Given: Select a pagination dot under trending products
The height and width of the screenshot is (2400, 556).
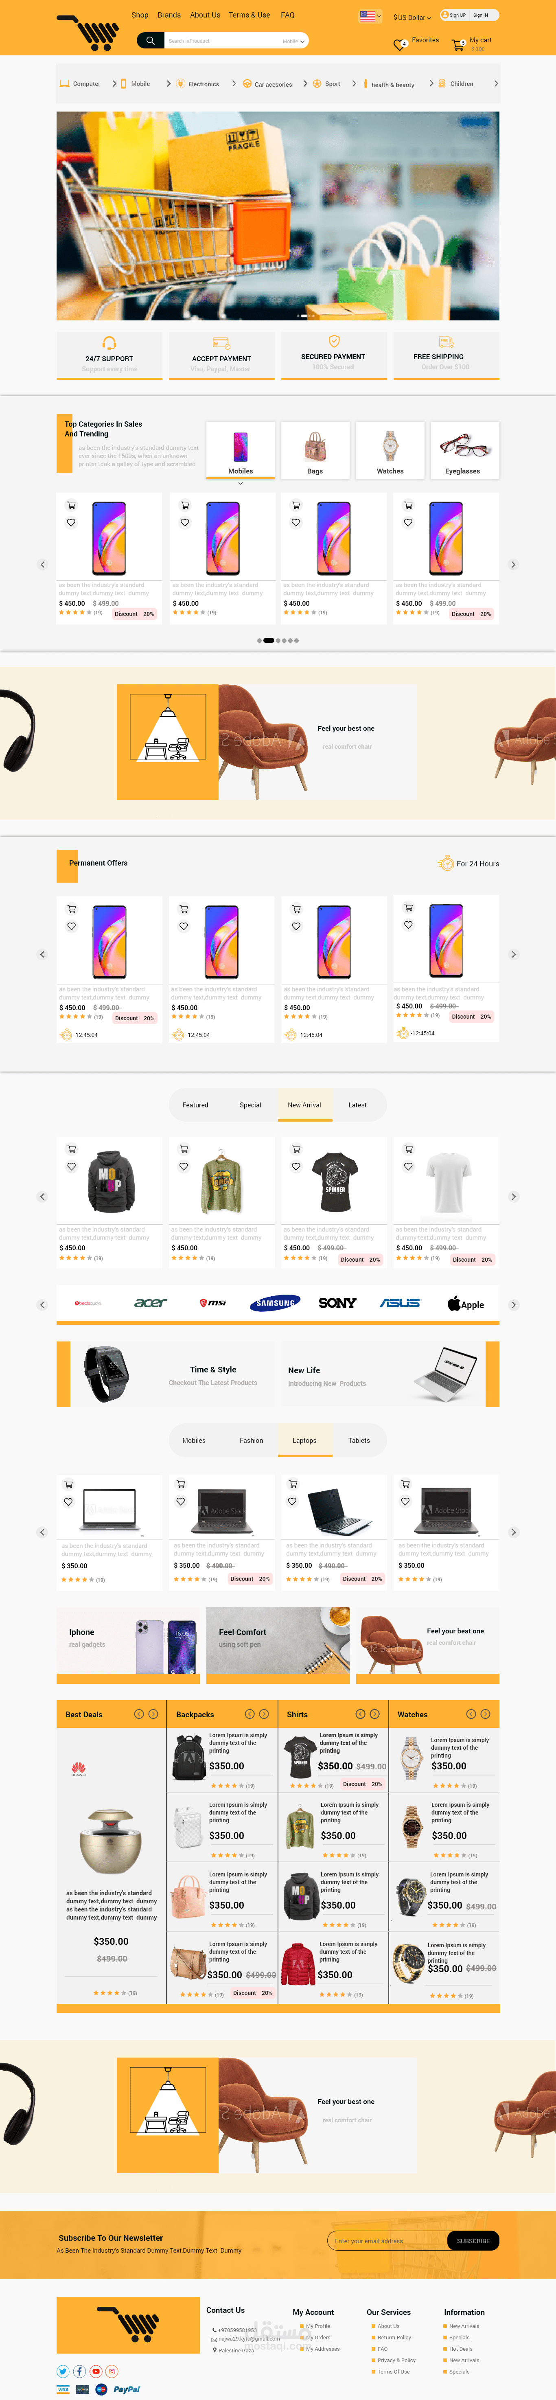Looking at the screenshot, I should tap(268, 640).
